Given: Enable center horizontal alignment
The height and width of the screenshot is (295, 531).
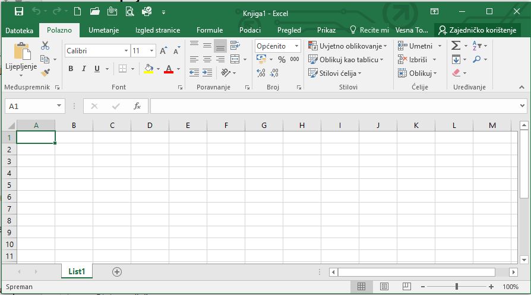Looking at the screenshot, I should (207, 59).
